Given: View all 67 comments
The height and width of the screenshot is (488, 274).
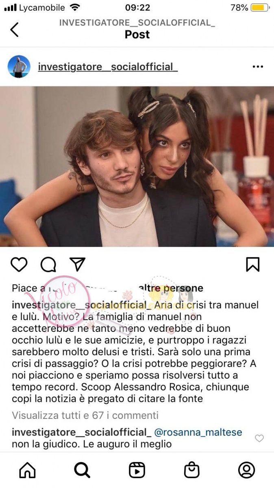Looking at the screenshot, I should (x=85, y=415).
